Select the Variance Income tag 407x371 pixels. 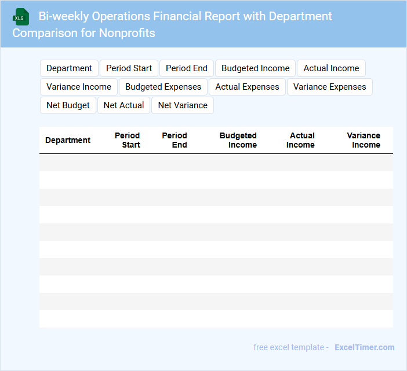point(79,87)
